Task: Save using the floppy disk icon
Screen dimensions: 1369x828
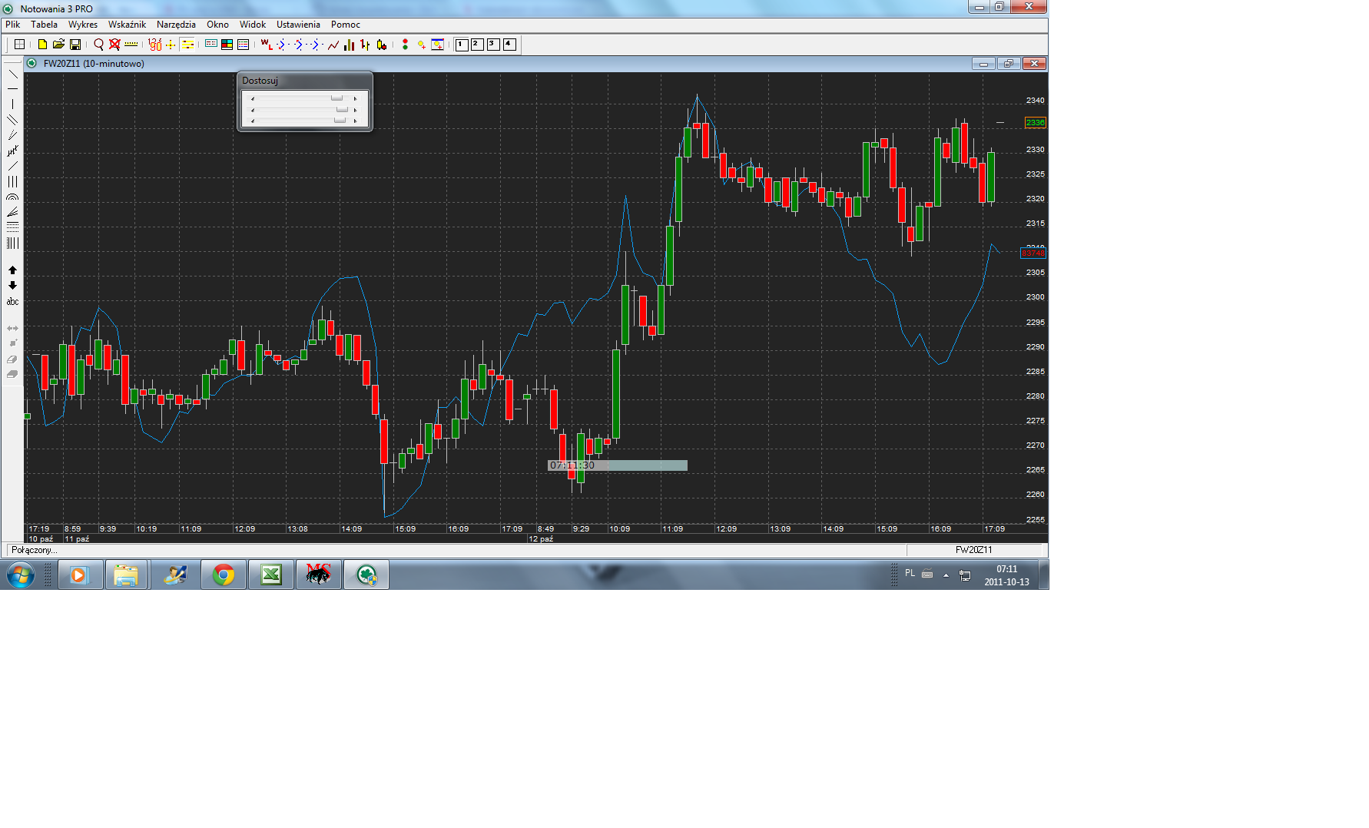Action: [75, 45]
